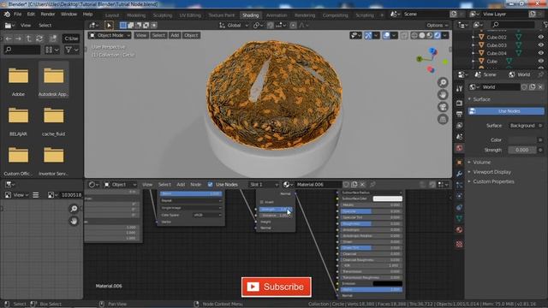Open node editor Object shader type dropdown
The height and width of the screenshot is (308, 548).
point(120,185)
